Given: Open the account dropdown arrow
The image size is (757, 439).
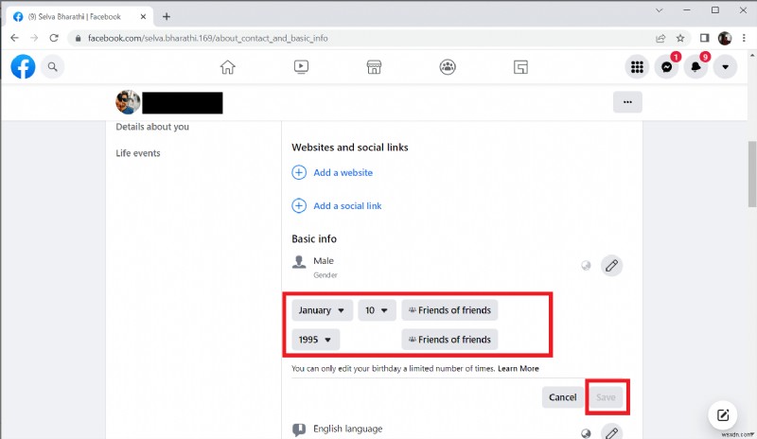Looking at the screenshot, I should click(725, 67).
